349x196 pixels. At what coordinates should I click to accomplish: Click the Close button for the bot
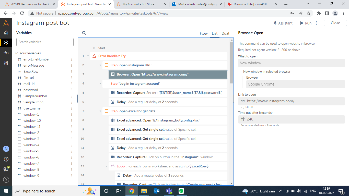(335, 23)
